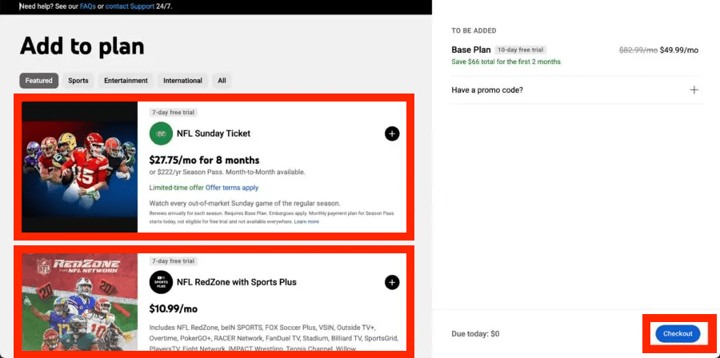Viewport: 720px width, 358px height.
Task: Add NFL RedZone with Sports Plus
Action: (x=392, y=282)
